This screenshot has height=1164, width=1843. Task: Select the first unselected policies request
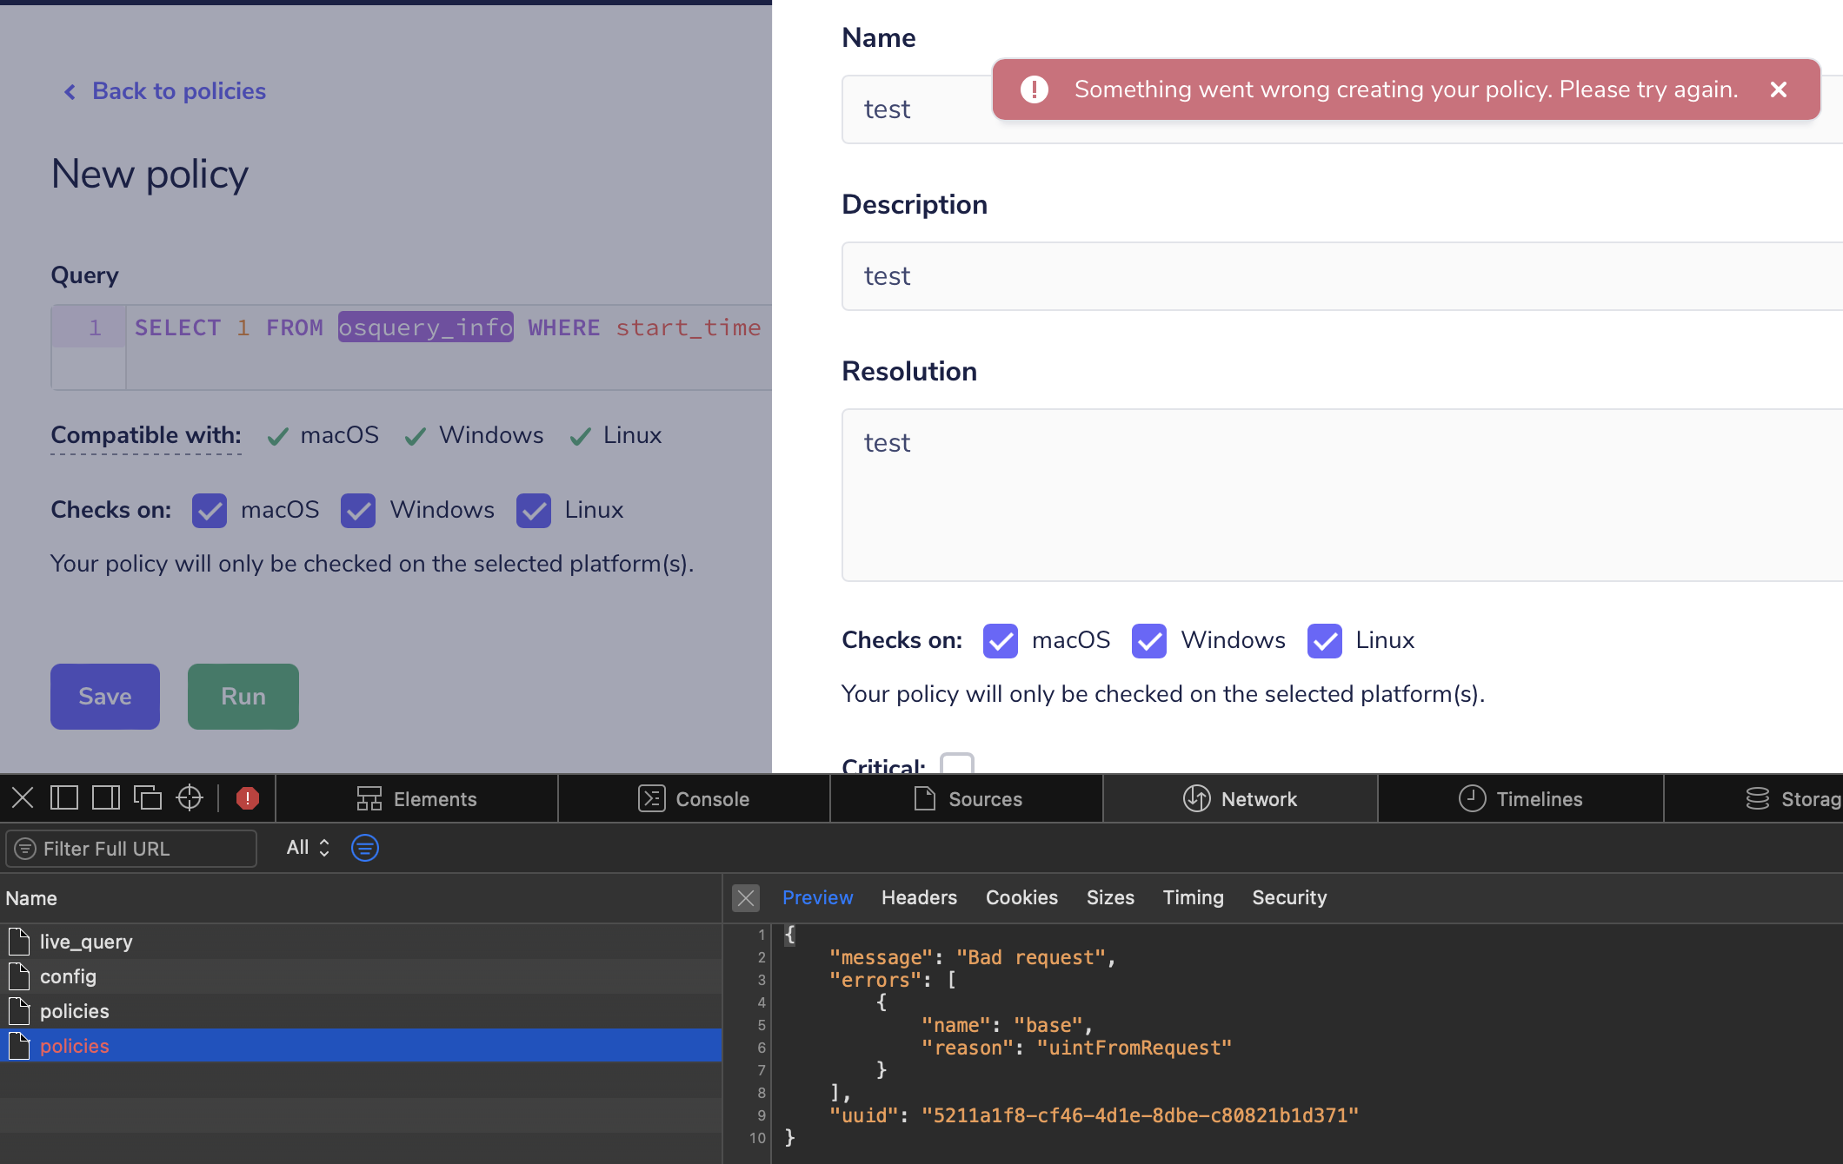[361, 1011]
